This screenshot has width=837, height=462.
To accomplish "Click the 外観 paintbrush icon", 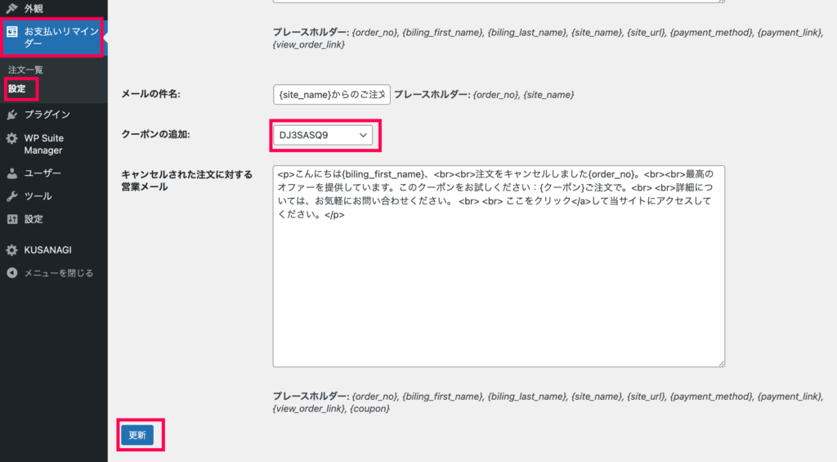I will click(x=11, y=8).
